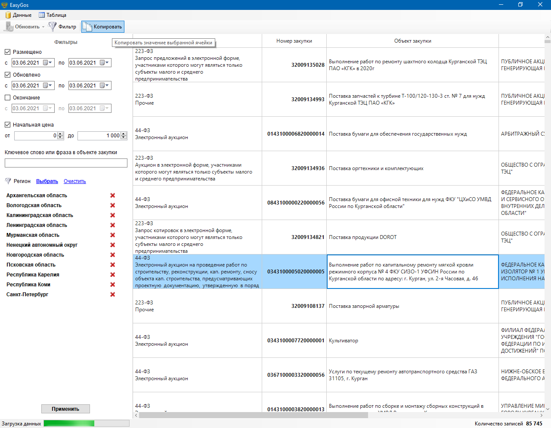The height and width of the screenshot is (428, 551).
Task: Remove Республика Коми region
Action: pos(113,285)
